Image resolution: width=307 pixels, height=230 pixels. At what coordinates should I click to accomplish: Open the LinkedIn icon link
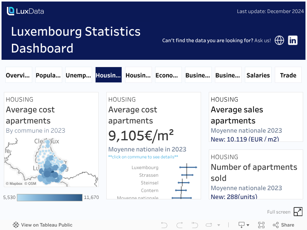coord(293,40)
